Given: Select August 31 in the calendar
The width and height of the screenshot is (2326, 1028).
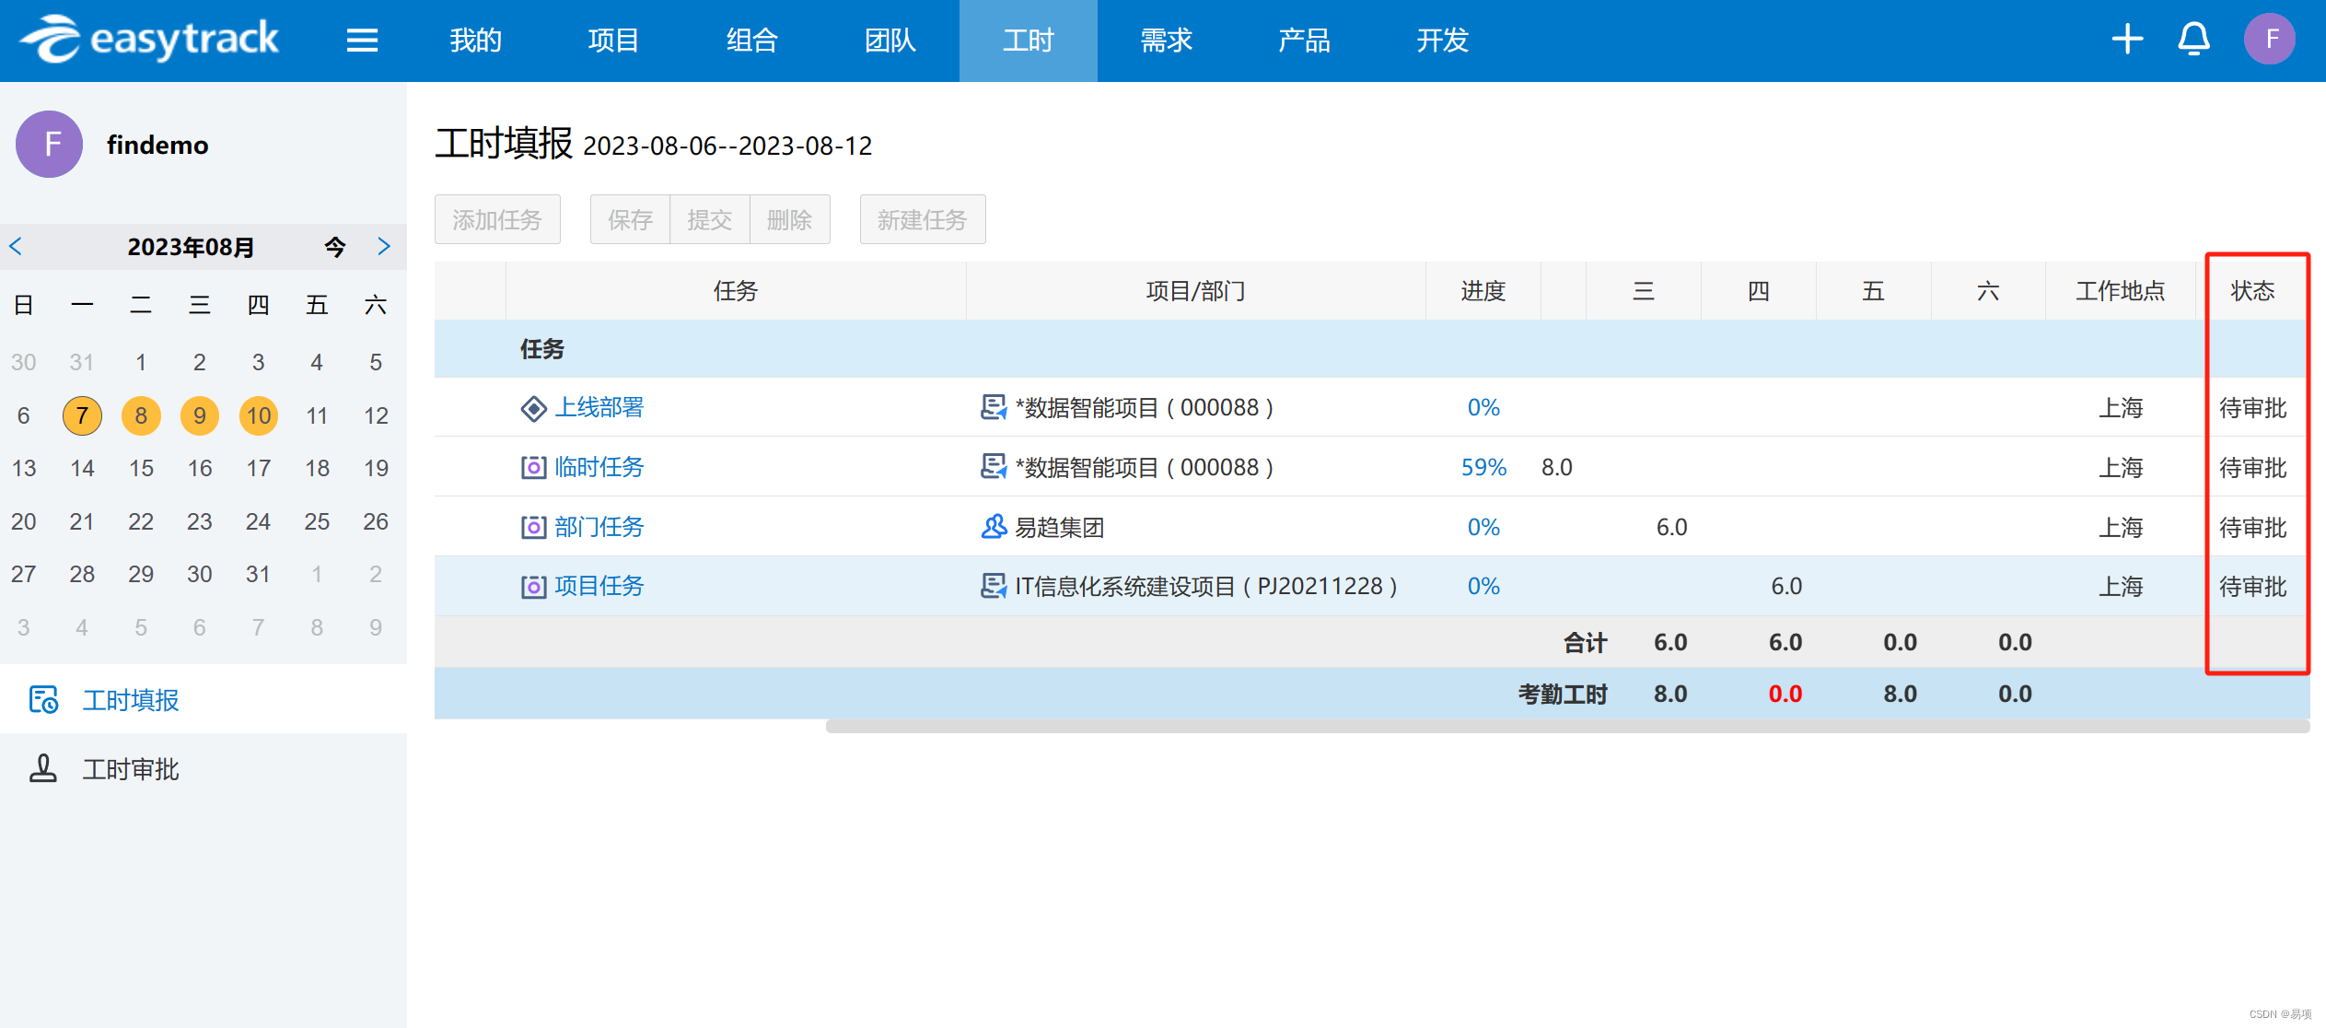Looking at the screenshot, I should [259, 574].
